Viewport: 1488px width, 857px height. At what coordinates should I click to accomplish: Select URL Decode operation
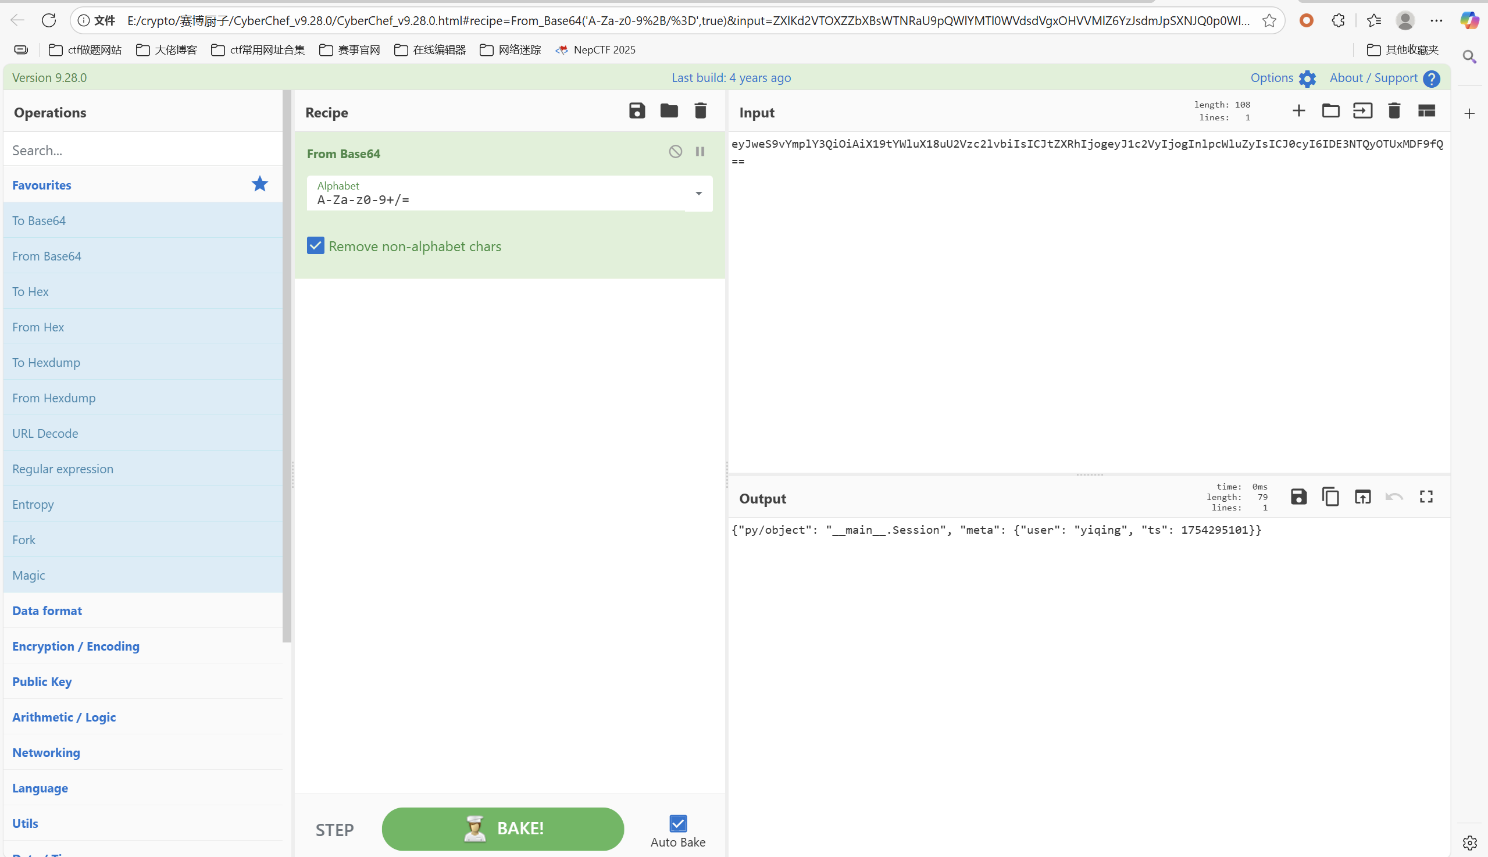pos(143,433)
